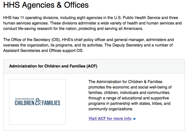Click the "(ACF)" abbreviation in the card title
Screen dimensions: 196x134
92,66
